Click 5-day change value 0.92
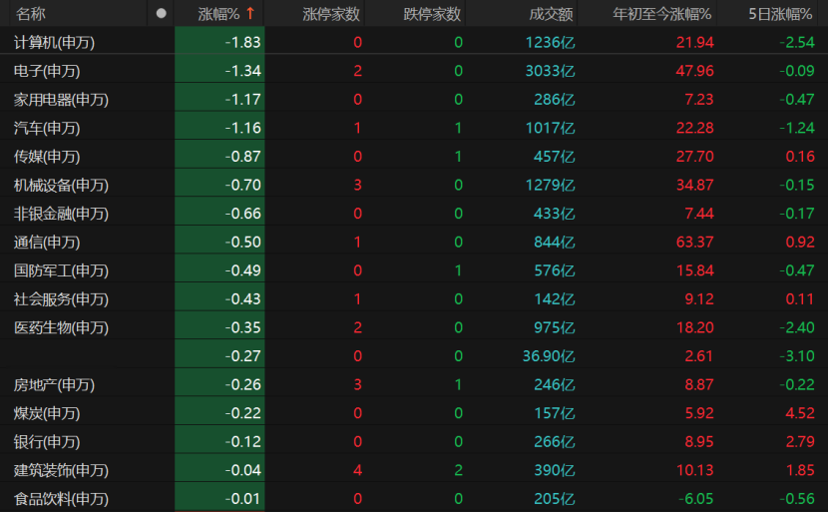The image size is (828, 513). [800, 242]
